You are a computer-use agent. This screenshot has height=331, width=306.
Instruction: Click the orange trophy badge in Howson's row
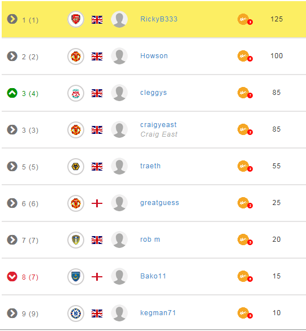(x=245, y=56)
